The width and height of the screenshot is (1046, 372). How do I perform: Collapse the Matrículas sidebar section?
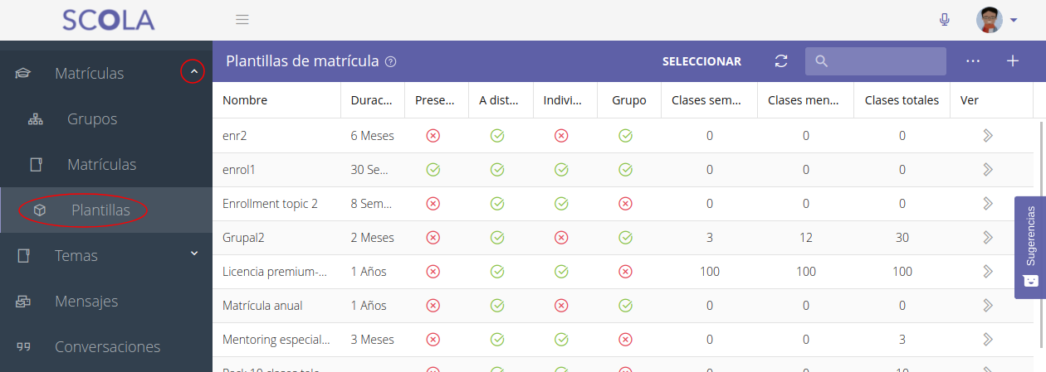[193, 73]
